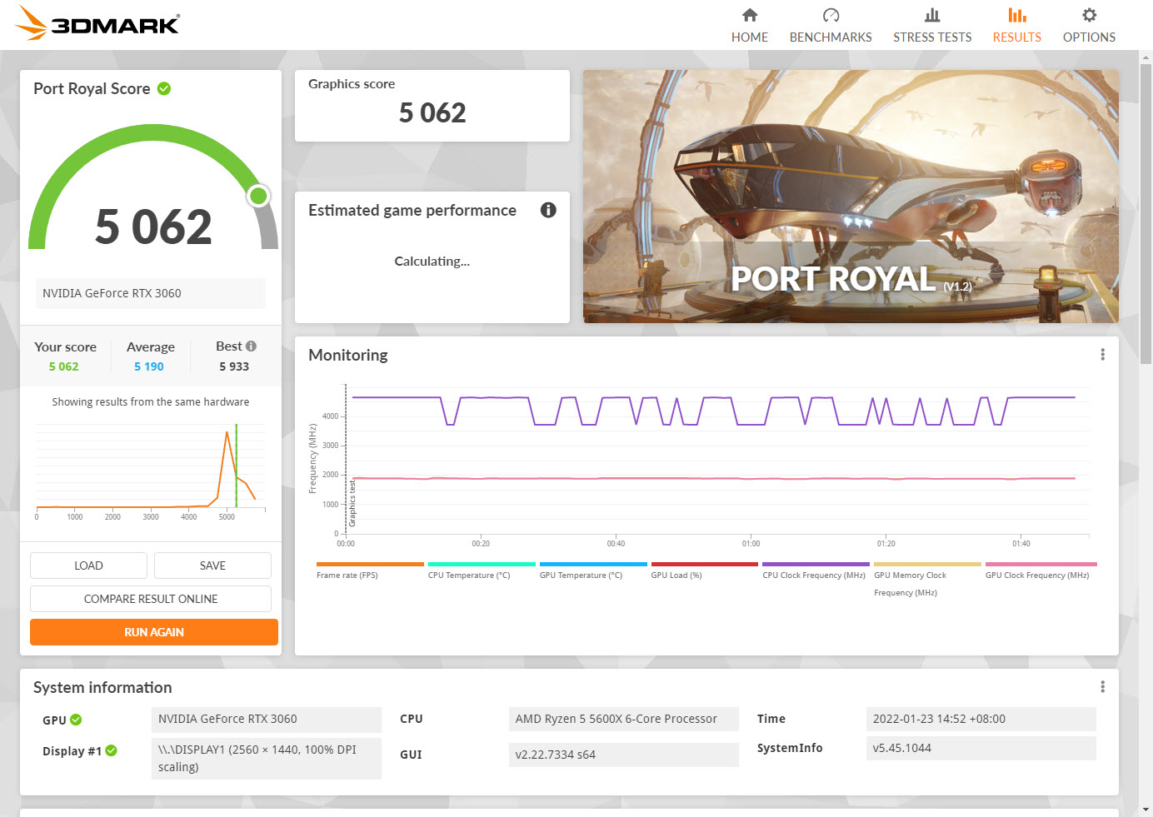
Task: Run the Port Royal benchmark again
Action: (154, 632)
